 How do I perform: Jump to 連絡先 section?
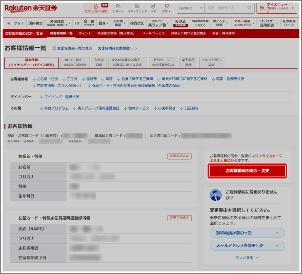coord(89,79)
